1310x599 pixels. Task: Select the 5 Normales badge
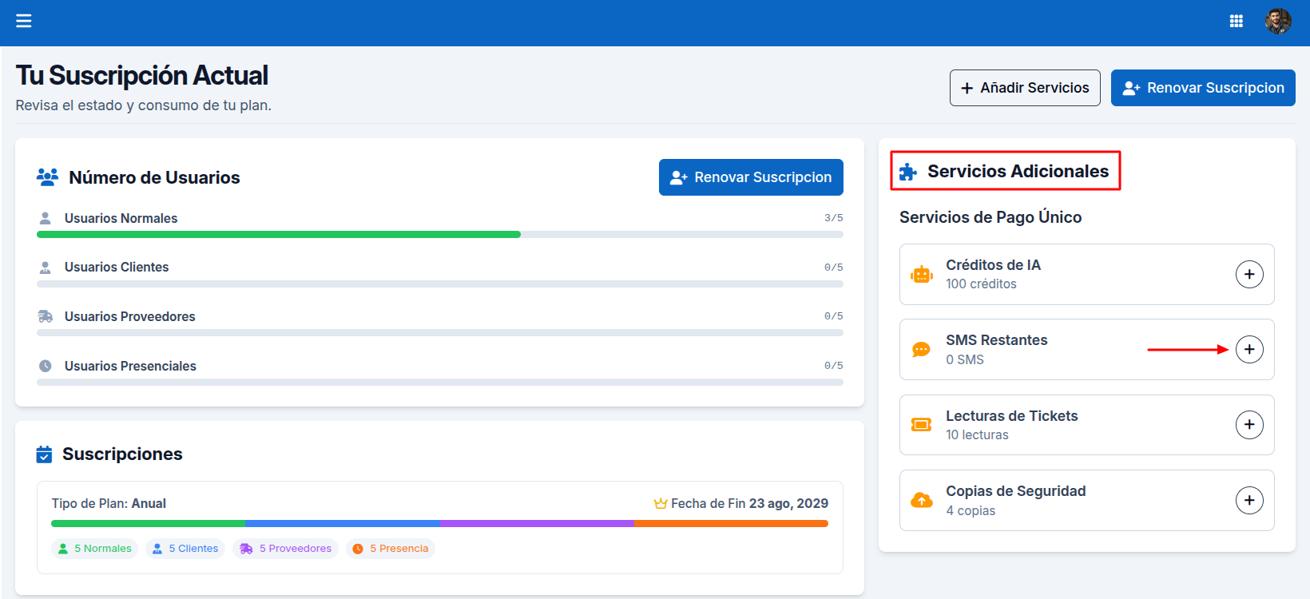coord(95,549)
